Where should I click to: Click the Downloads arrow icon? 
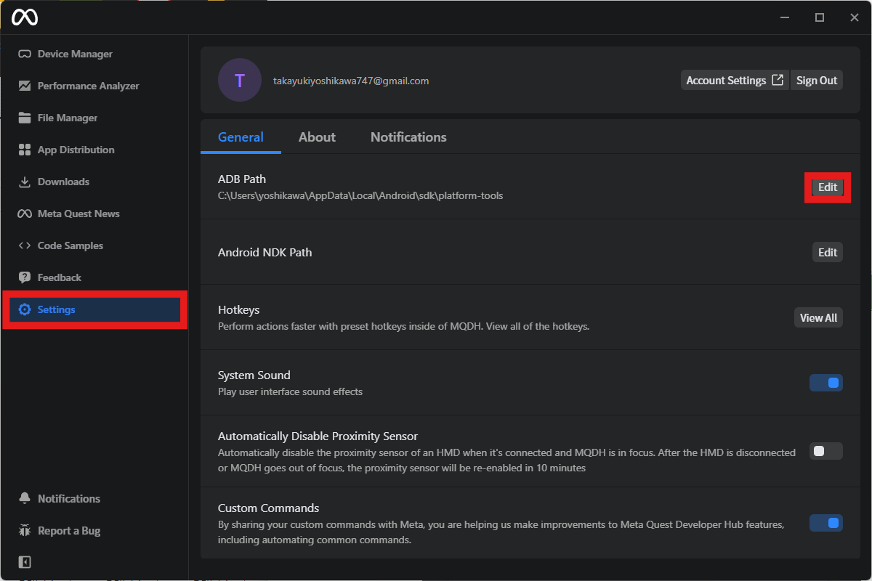click(x=25, y=182)
